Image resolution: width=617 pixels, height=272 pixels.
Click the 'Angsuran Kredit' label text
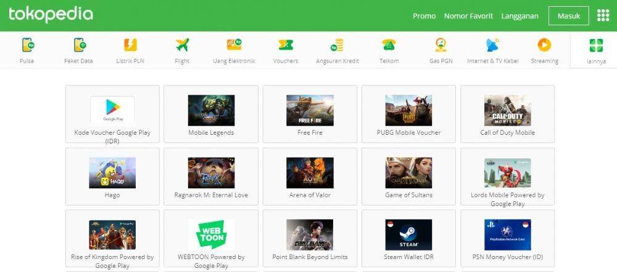coord(337,61)
